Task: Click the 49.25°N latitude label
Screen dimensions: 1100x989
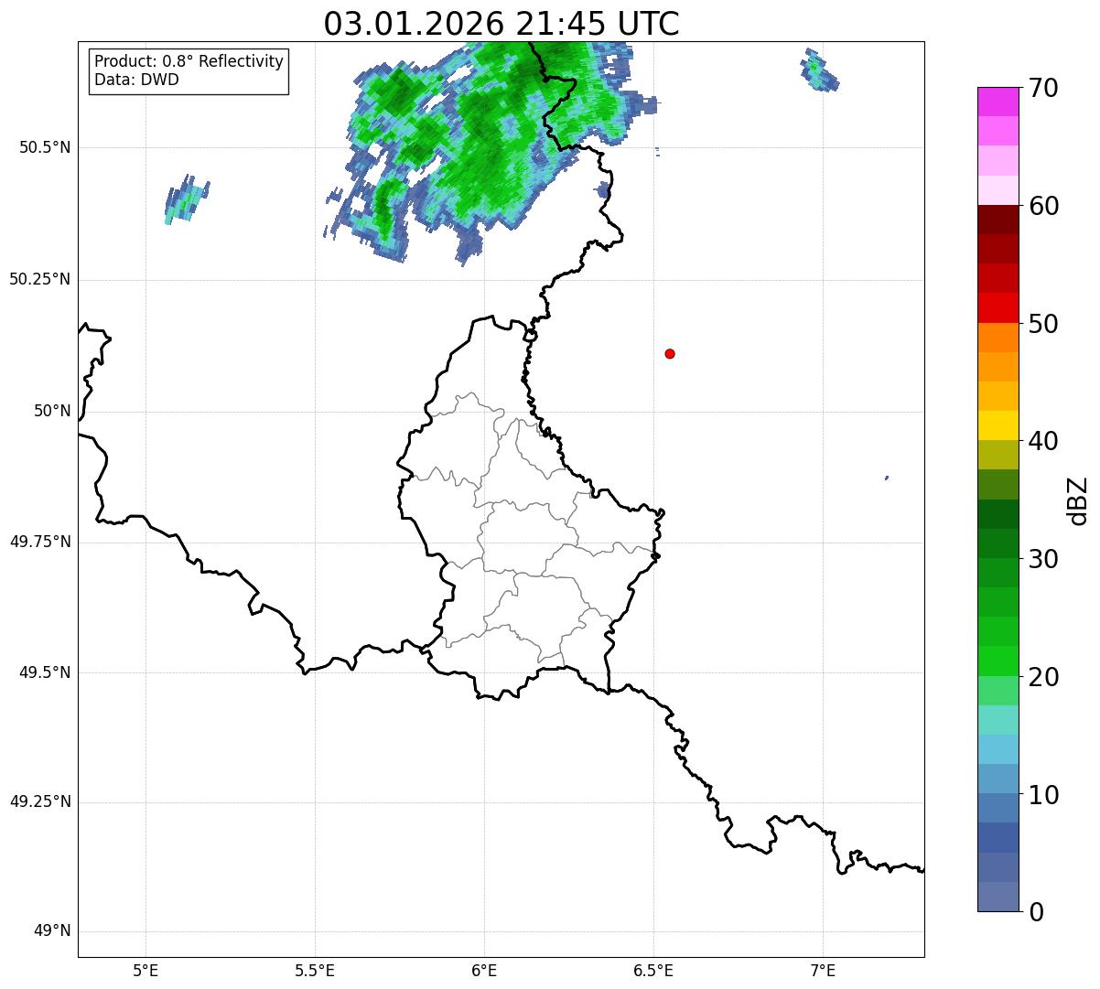Action: click(40, 801)
